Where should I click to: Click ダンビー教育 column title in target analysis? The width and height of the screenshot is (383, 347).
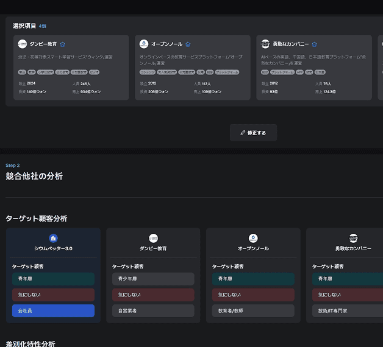click(153, 248)
